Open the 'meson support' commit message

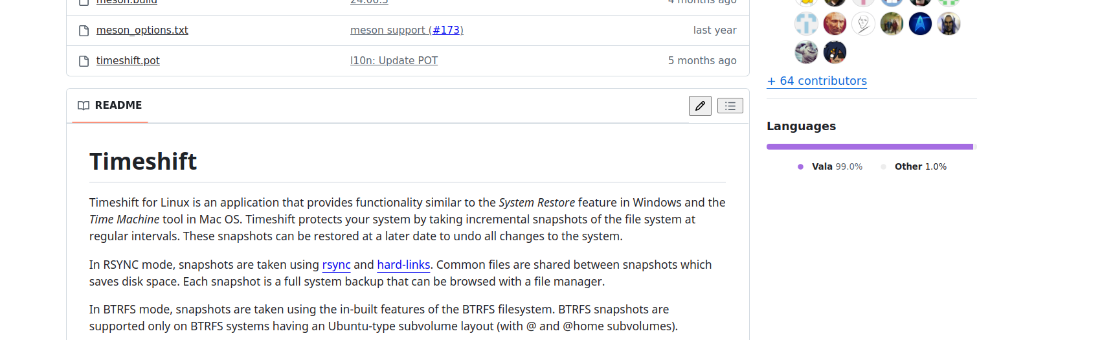click(387, 30)
